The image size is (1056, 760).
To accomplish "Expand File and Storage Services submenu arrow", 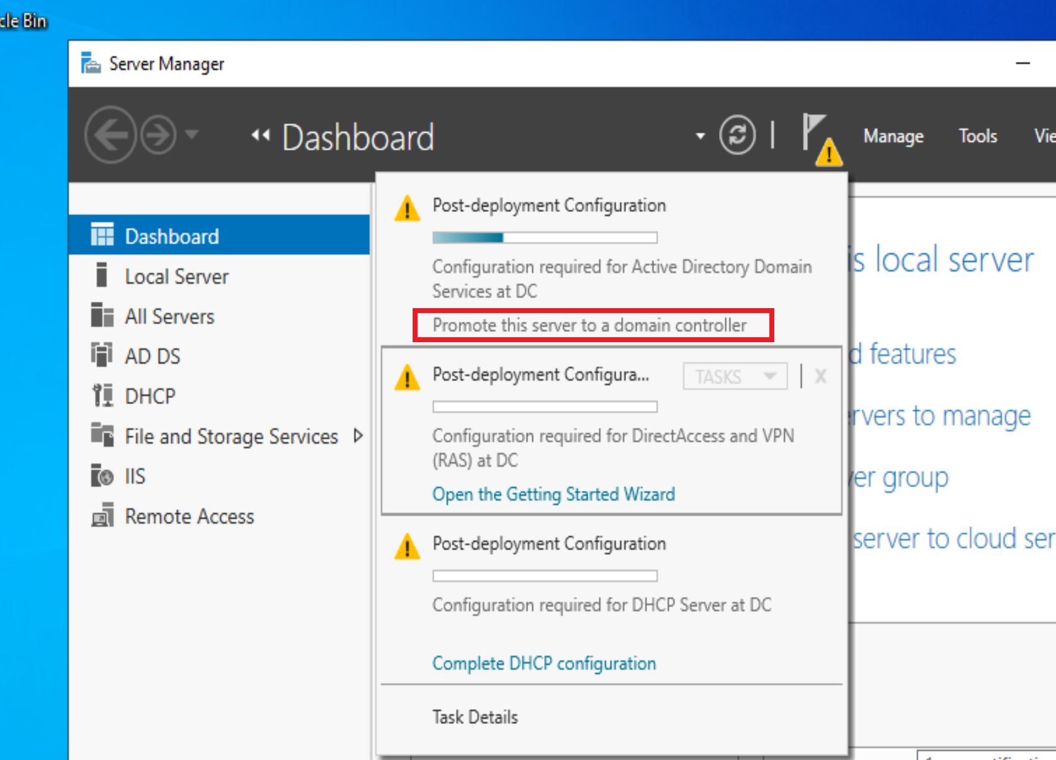I will [x=358, y=436].
